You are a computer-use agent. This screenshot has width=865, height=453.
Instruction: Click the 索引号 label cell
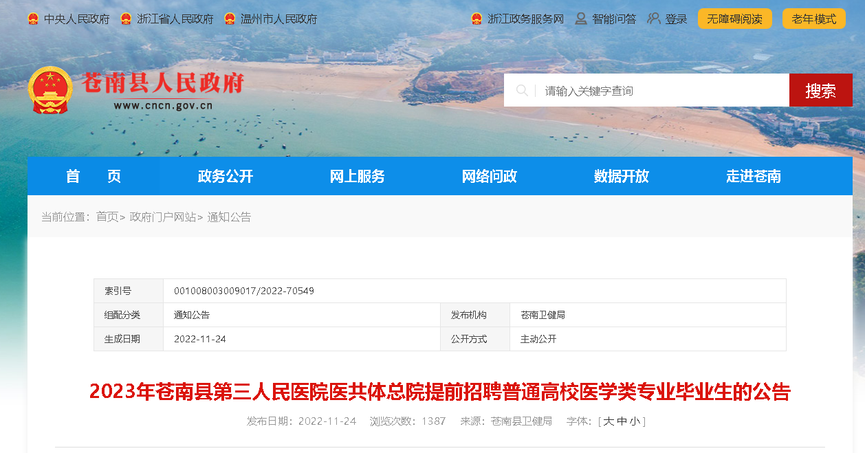(x=129, y=291)
